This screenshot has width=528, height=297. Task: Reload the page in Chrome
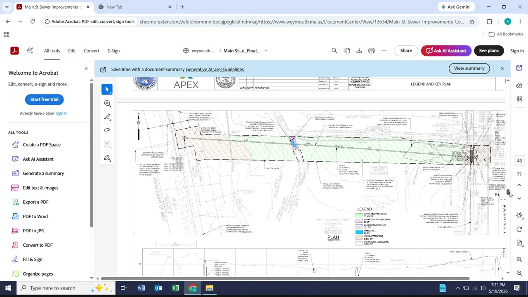pos(33,21)
